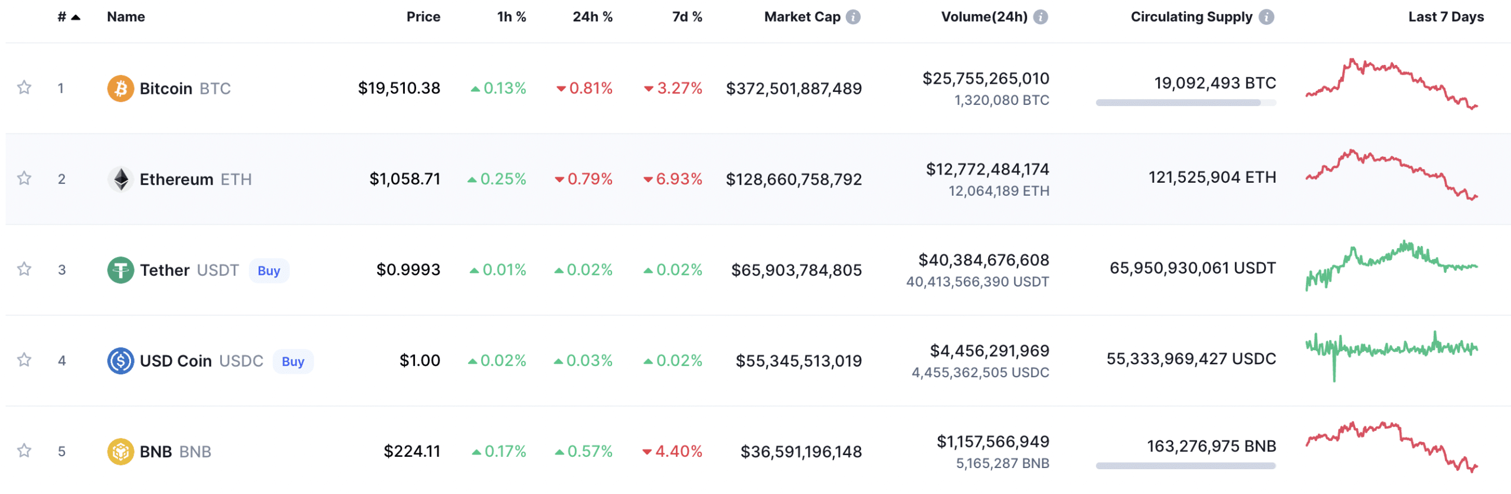The image size is (1511, 494).
Task: Click BNB volume $1,157,566,949
Action: point(993,442)
